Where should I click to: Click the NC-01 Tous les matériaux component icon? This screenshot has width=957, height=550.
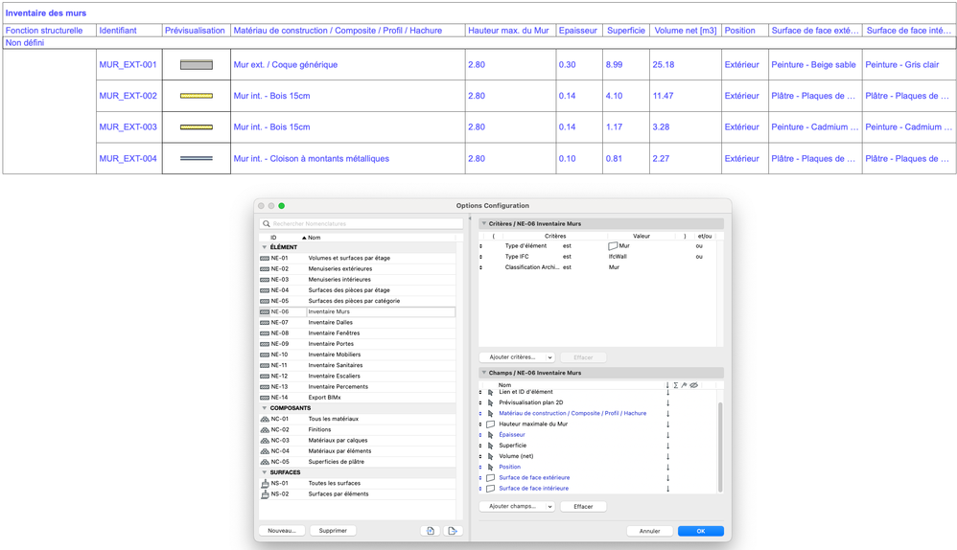pyautogui.click(x=265, y=419)
